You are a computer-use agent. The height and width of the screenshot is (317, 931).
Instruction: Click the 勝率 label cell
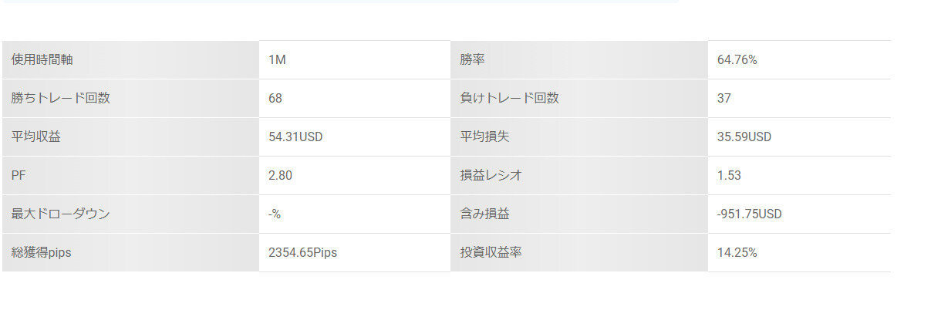[x=579, y=59]
